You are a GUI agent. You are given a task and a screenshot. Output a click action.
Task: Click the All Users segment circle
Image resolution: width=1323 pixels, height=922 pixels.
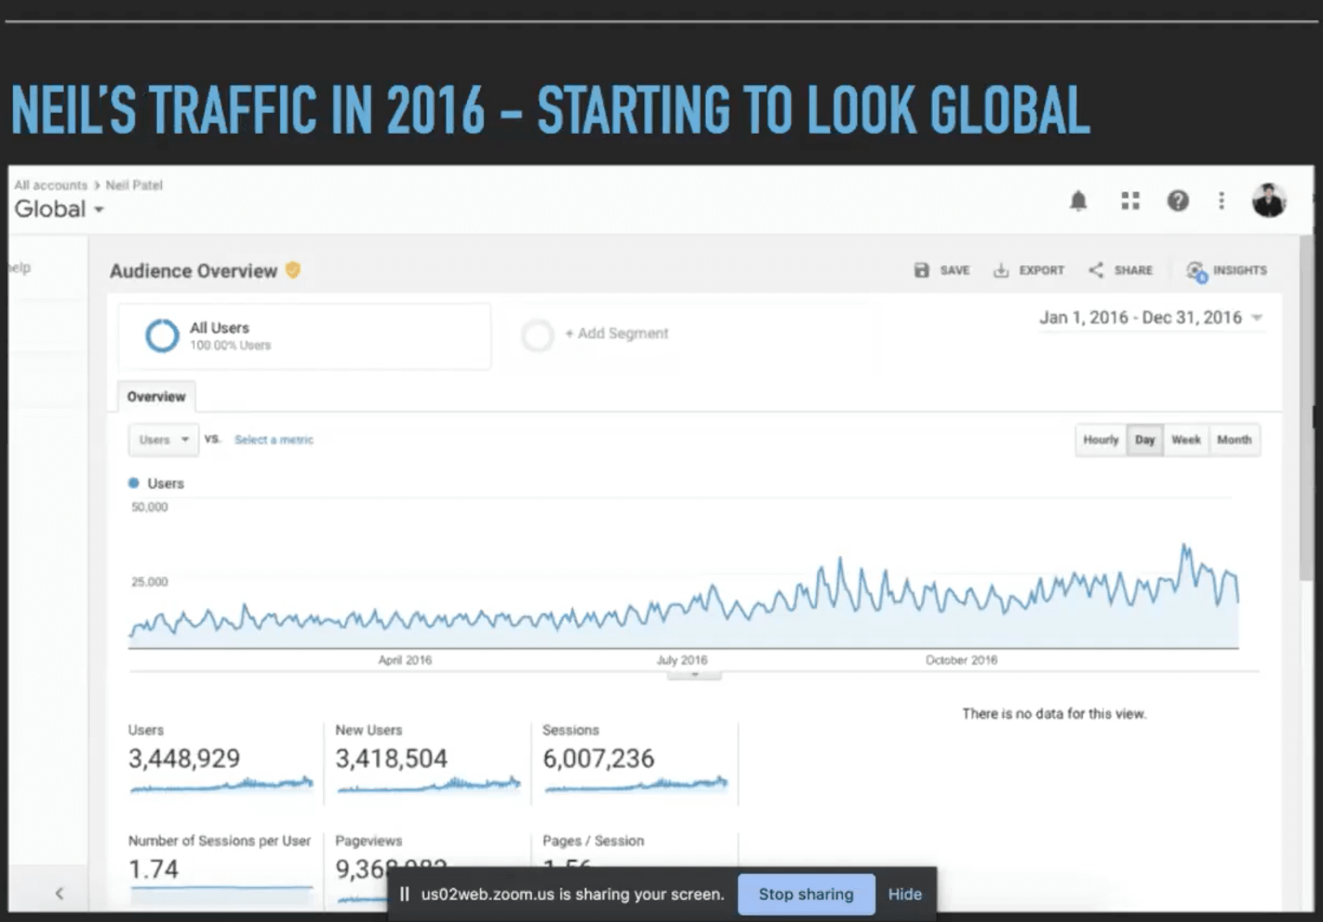tap(162, 336)
